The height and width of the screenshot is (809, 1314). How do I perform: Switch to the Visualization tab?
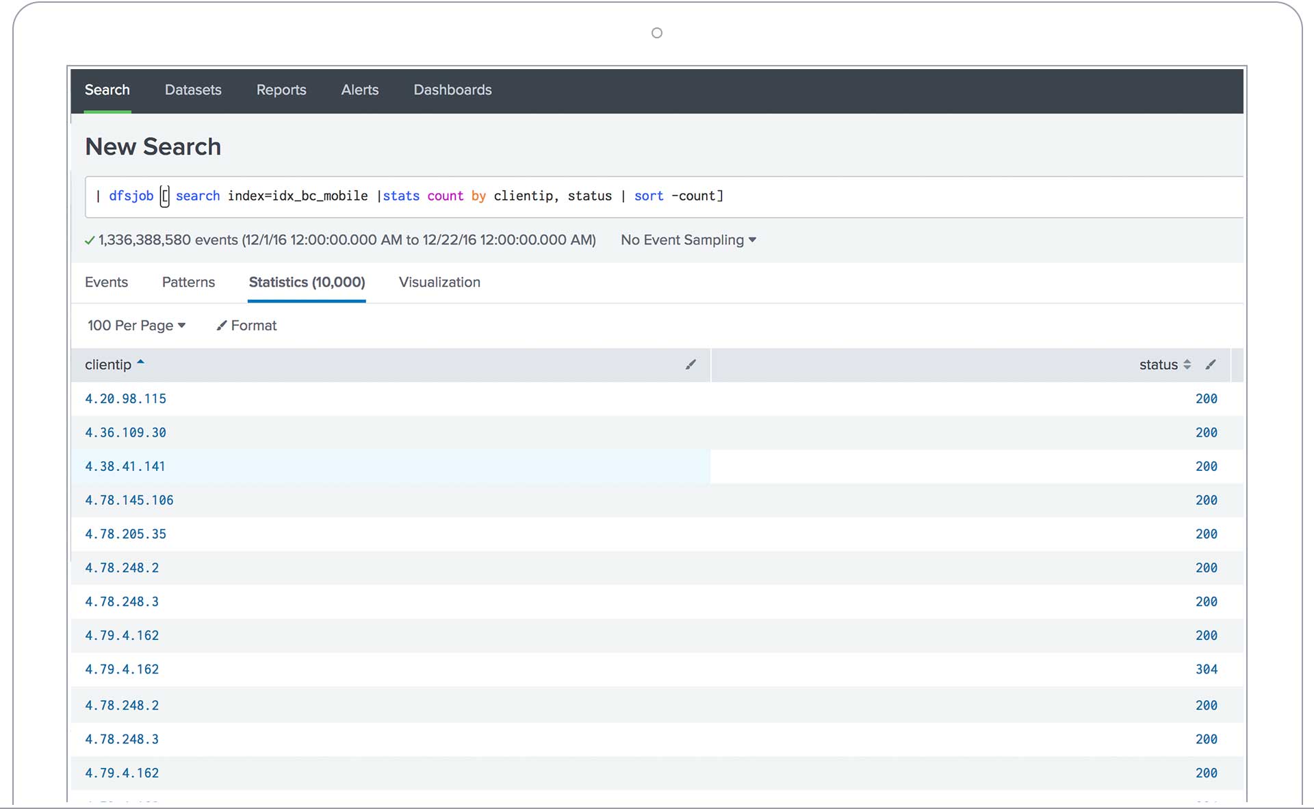[439, 282]
